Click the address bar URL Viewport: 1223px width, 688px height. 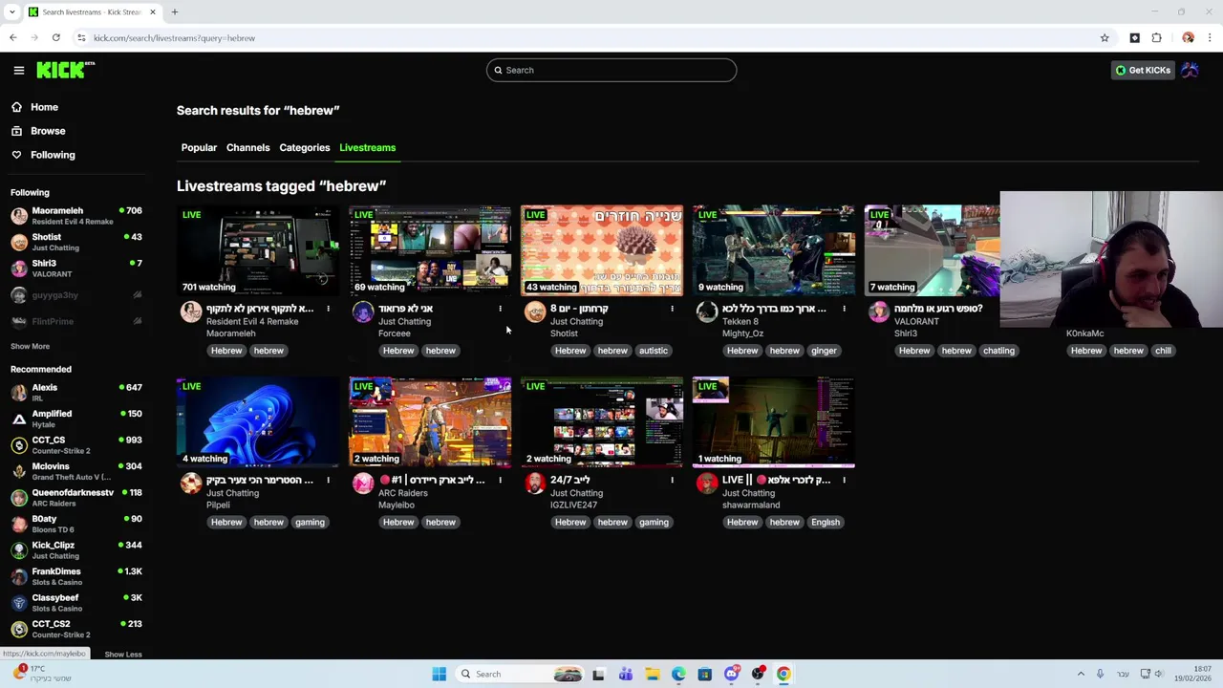(x=174, y=38)
